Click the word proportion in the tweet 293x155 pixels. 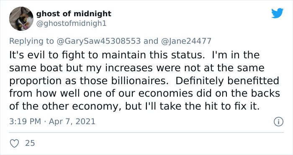tap(35, 81)
